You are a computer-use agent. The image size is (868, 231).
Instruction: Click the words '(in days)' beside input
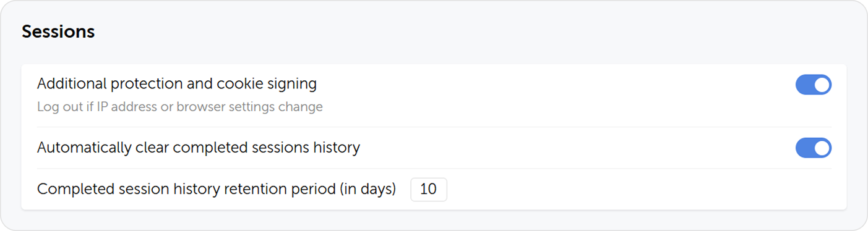pyautogui.click(x=367, y=189)
